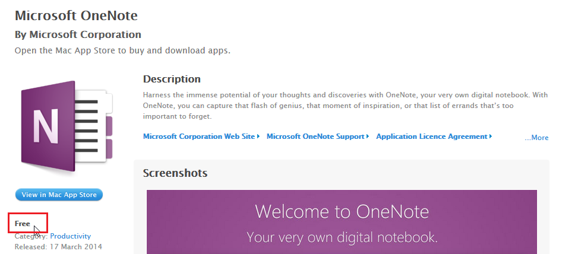Screen dimensions: 562x254
Task: Click the Released 17 March 2014 text
Action: point(58,247)
